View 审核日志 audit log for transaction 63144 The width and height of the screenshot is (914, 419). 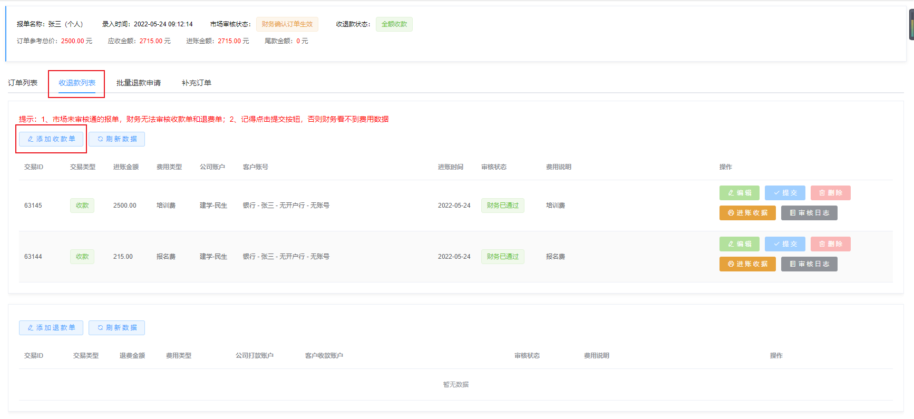809,264
